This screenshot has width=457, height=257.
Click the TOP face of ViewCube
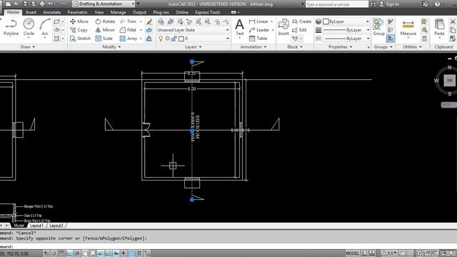[449, 81]
